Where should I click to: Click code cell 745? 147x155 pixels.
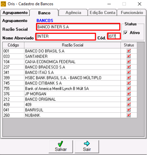[13, 83]
